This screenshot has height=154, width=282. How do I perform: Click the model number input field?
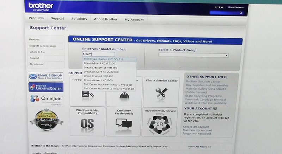click(x=98, y=54)
